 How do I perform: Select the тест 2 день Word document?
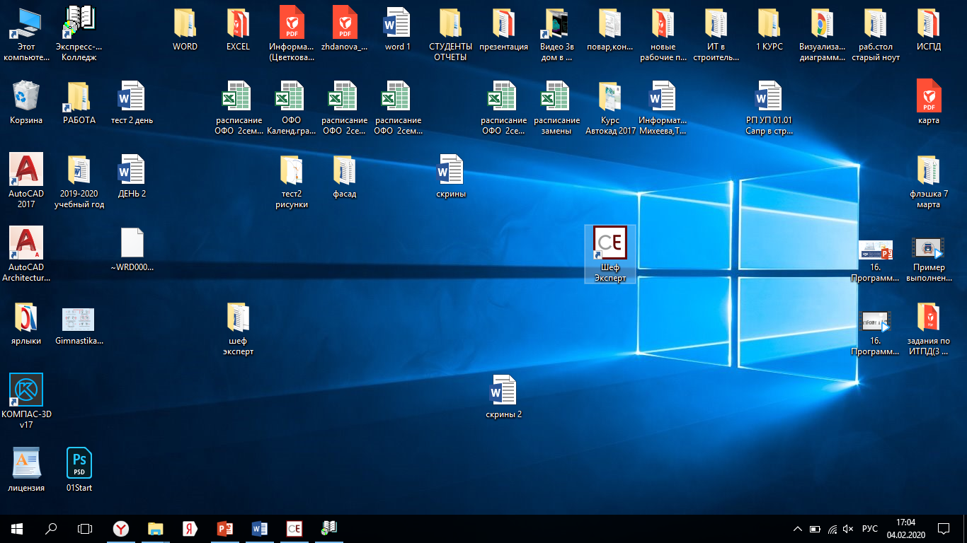(132, 103)
